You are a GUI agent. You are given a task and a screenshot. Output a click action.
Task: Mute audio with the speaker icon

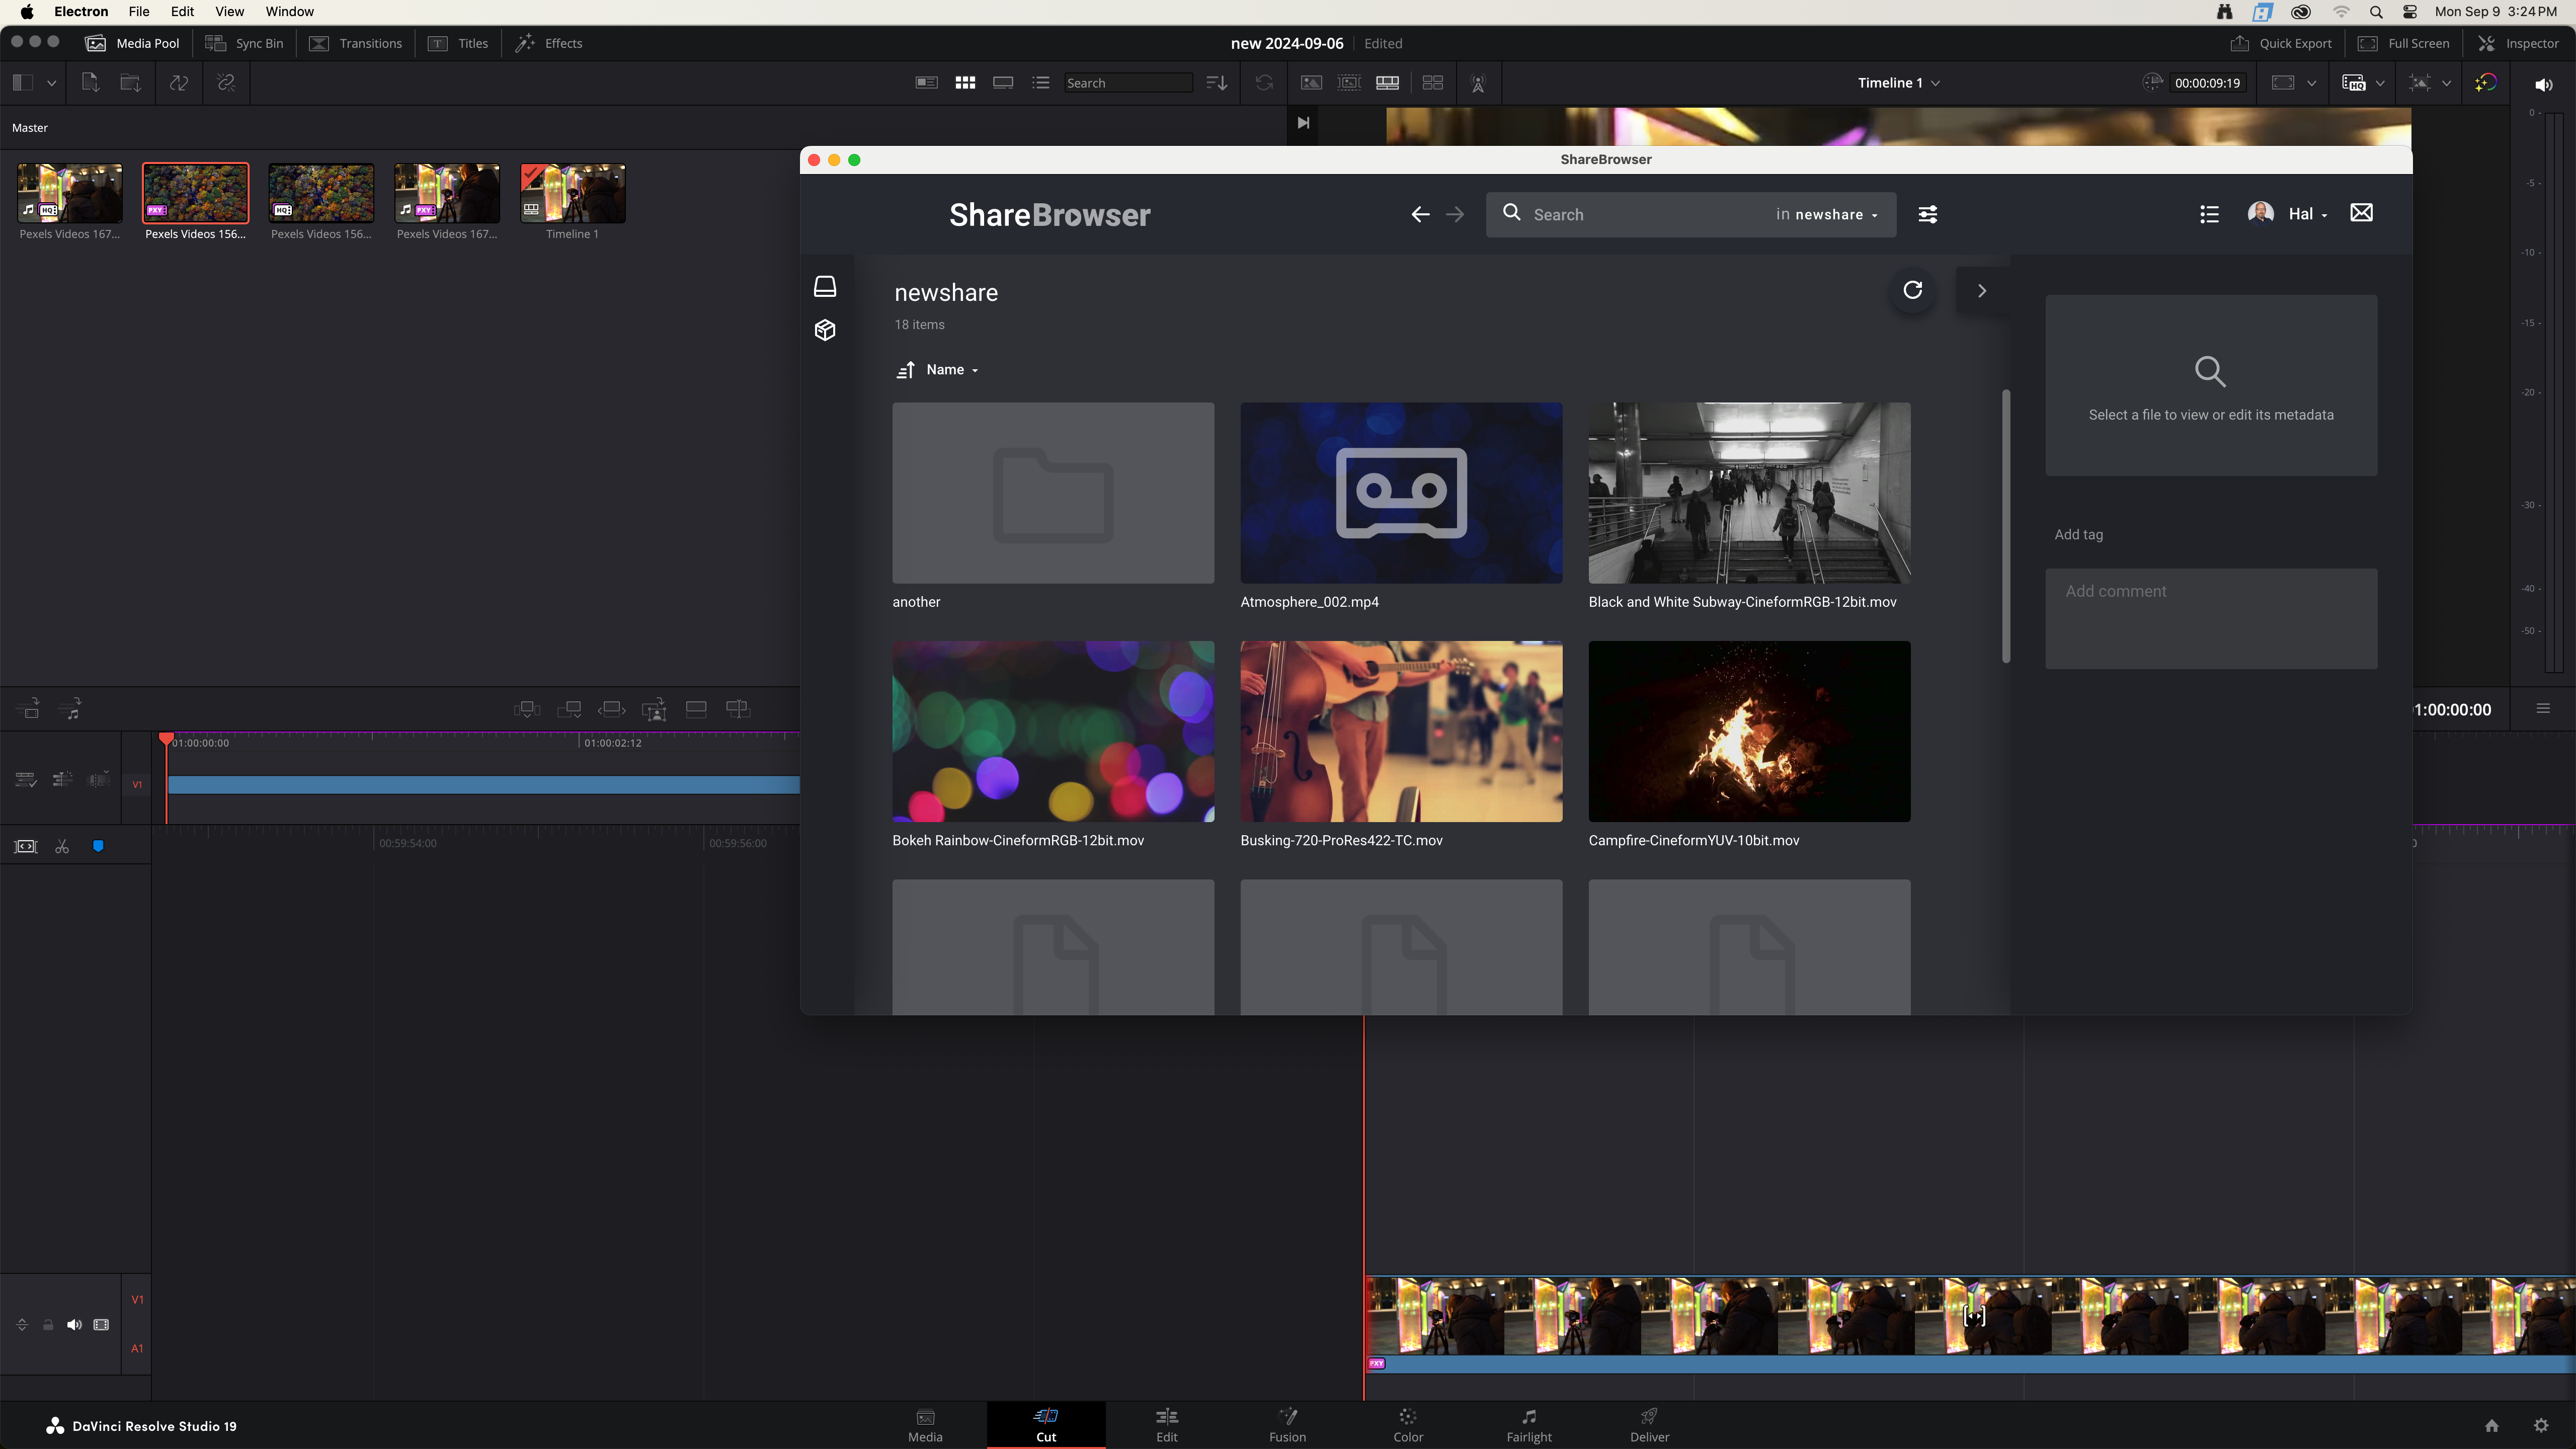pos(2544,85)
